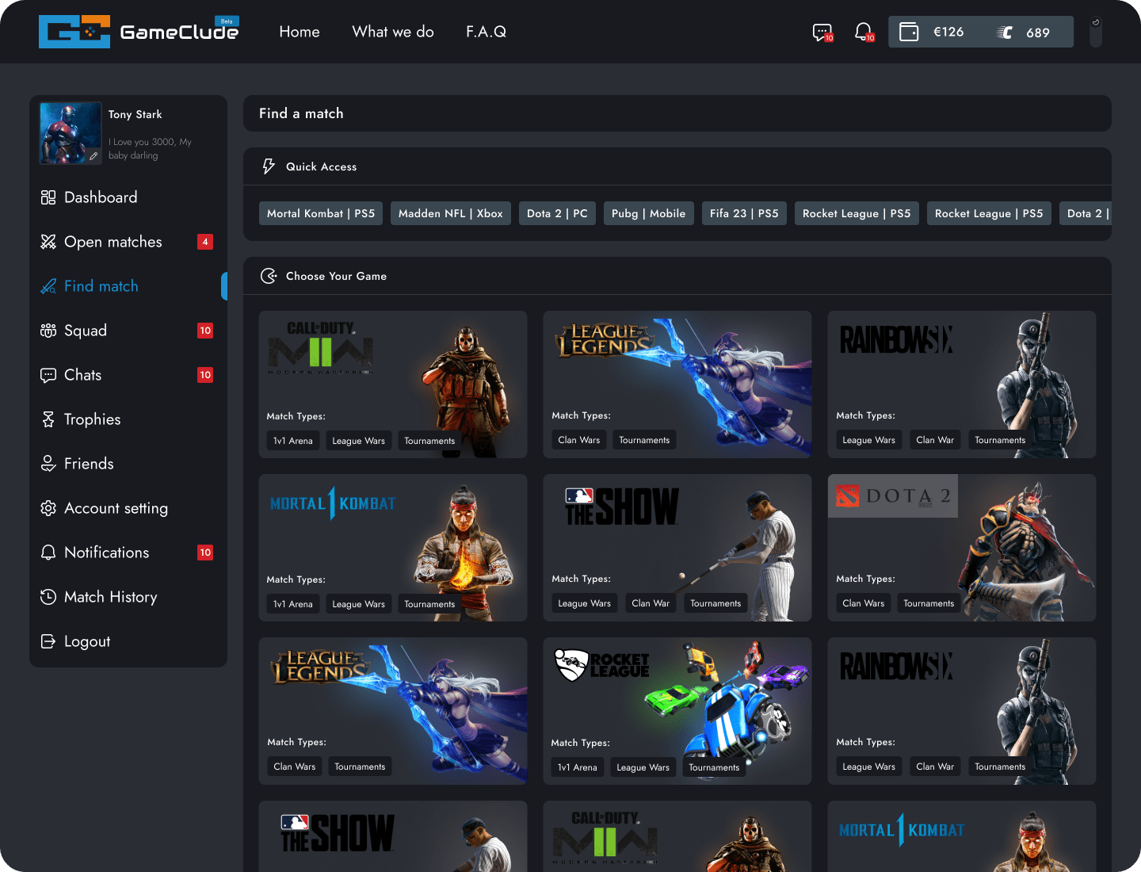Click the Fifa 23 | PS5 chip
The image size is (1141, 872).
[x=744, y=213]
